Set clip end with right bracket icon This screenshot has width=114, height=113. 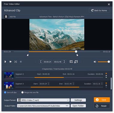click(64, 62)
